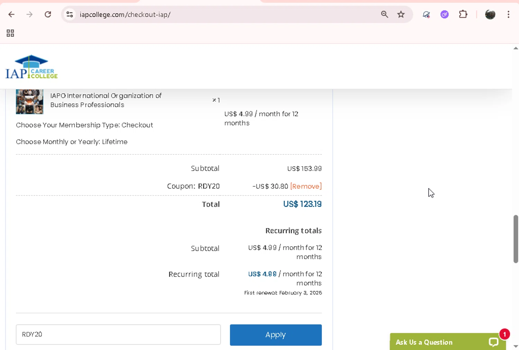Reload the checkout page
Screen dimensions: 519x350
coord(48,15)
